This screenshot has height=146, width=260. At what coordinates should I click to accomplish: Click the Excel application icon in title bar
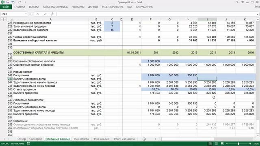tap(3, 2)
